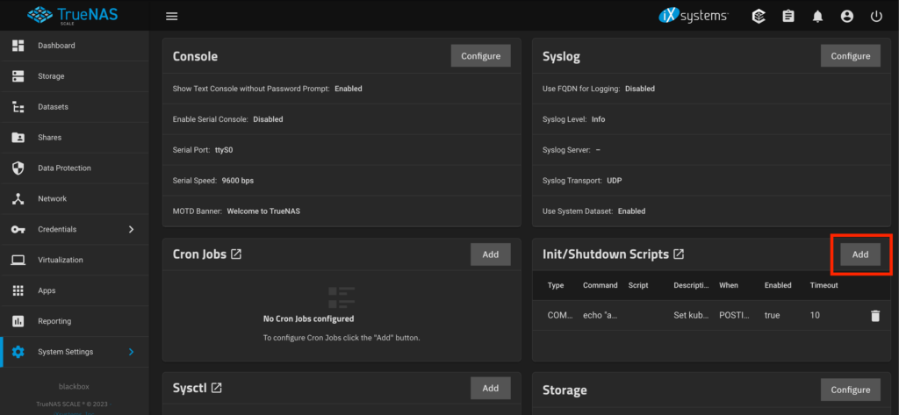Open the hamburger menu to collapse sidebar
Image resolution: width=899 pixels, height=415 pixels.
171,16
